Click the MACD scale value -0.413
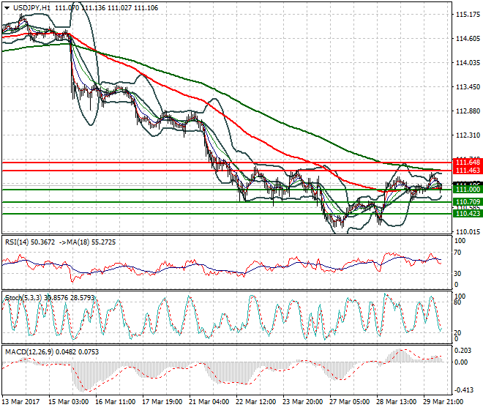This screenshot has height=410, width=483. point(464,390)
